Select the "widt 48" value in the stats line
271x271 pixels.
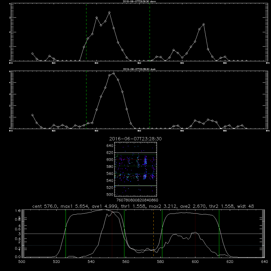pyautogui.click(x=246, y=206)
